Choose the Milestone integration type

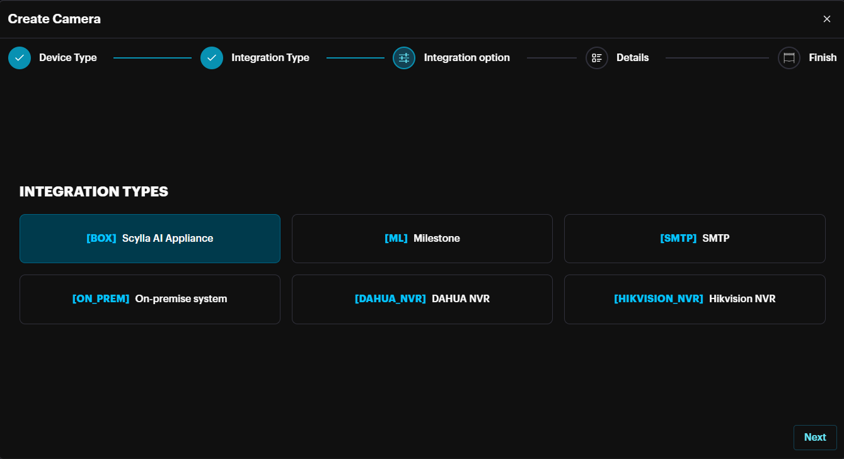422,239
